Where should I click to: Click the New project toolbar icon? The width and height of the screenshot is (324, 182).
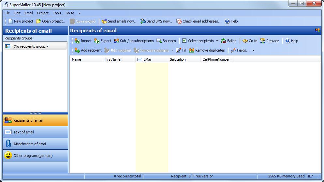11,21
